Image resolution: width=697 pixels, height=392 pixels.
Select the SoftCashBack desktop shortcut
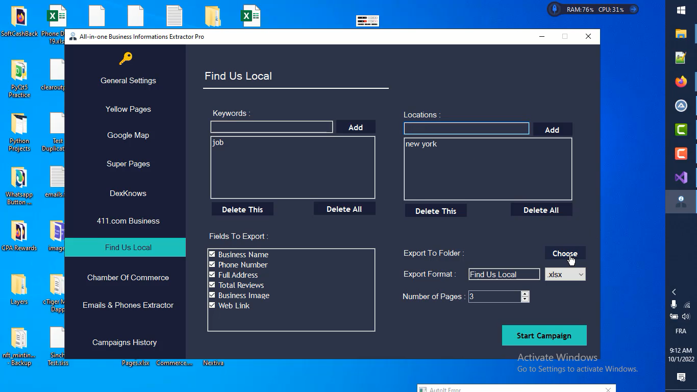[x=19, y=22]
